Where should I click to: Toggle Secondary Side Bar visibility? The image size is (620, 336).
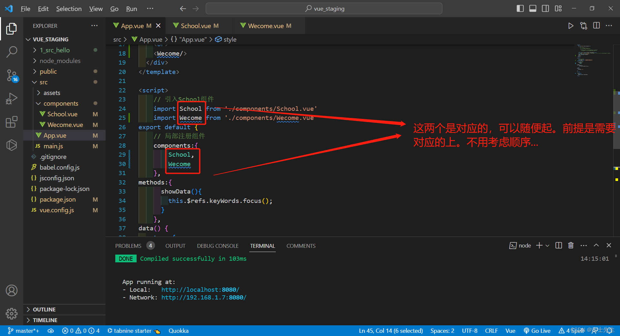545,8
